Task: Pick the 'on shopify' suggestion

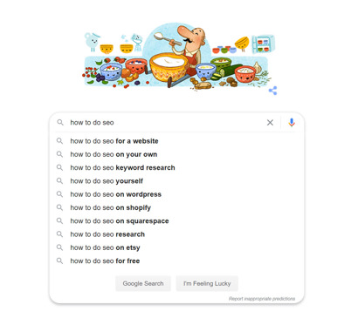Action: click(177, 207)
